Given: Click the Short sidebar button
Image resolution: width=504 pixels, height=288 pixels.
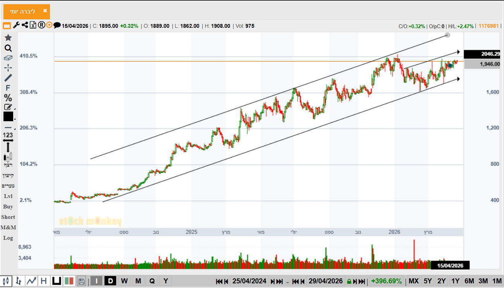Looking at the screenshot, I should [x=8, y=217].
